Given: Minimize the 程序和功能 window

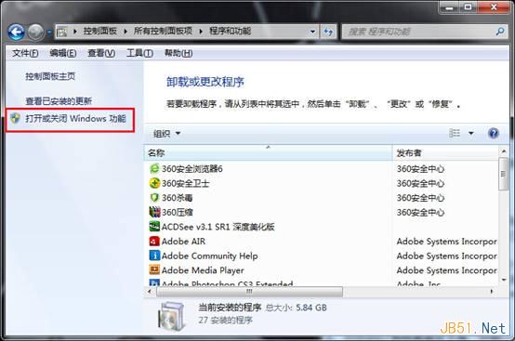Looking at the screenshot, I should click(x=449, y=7).
